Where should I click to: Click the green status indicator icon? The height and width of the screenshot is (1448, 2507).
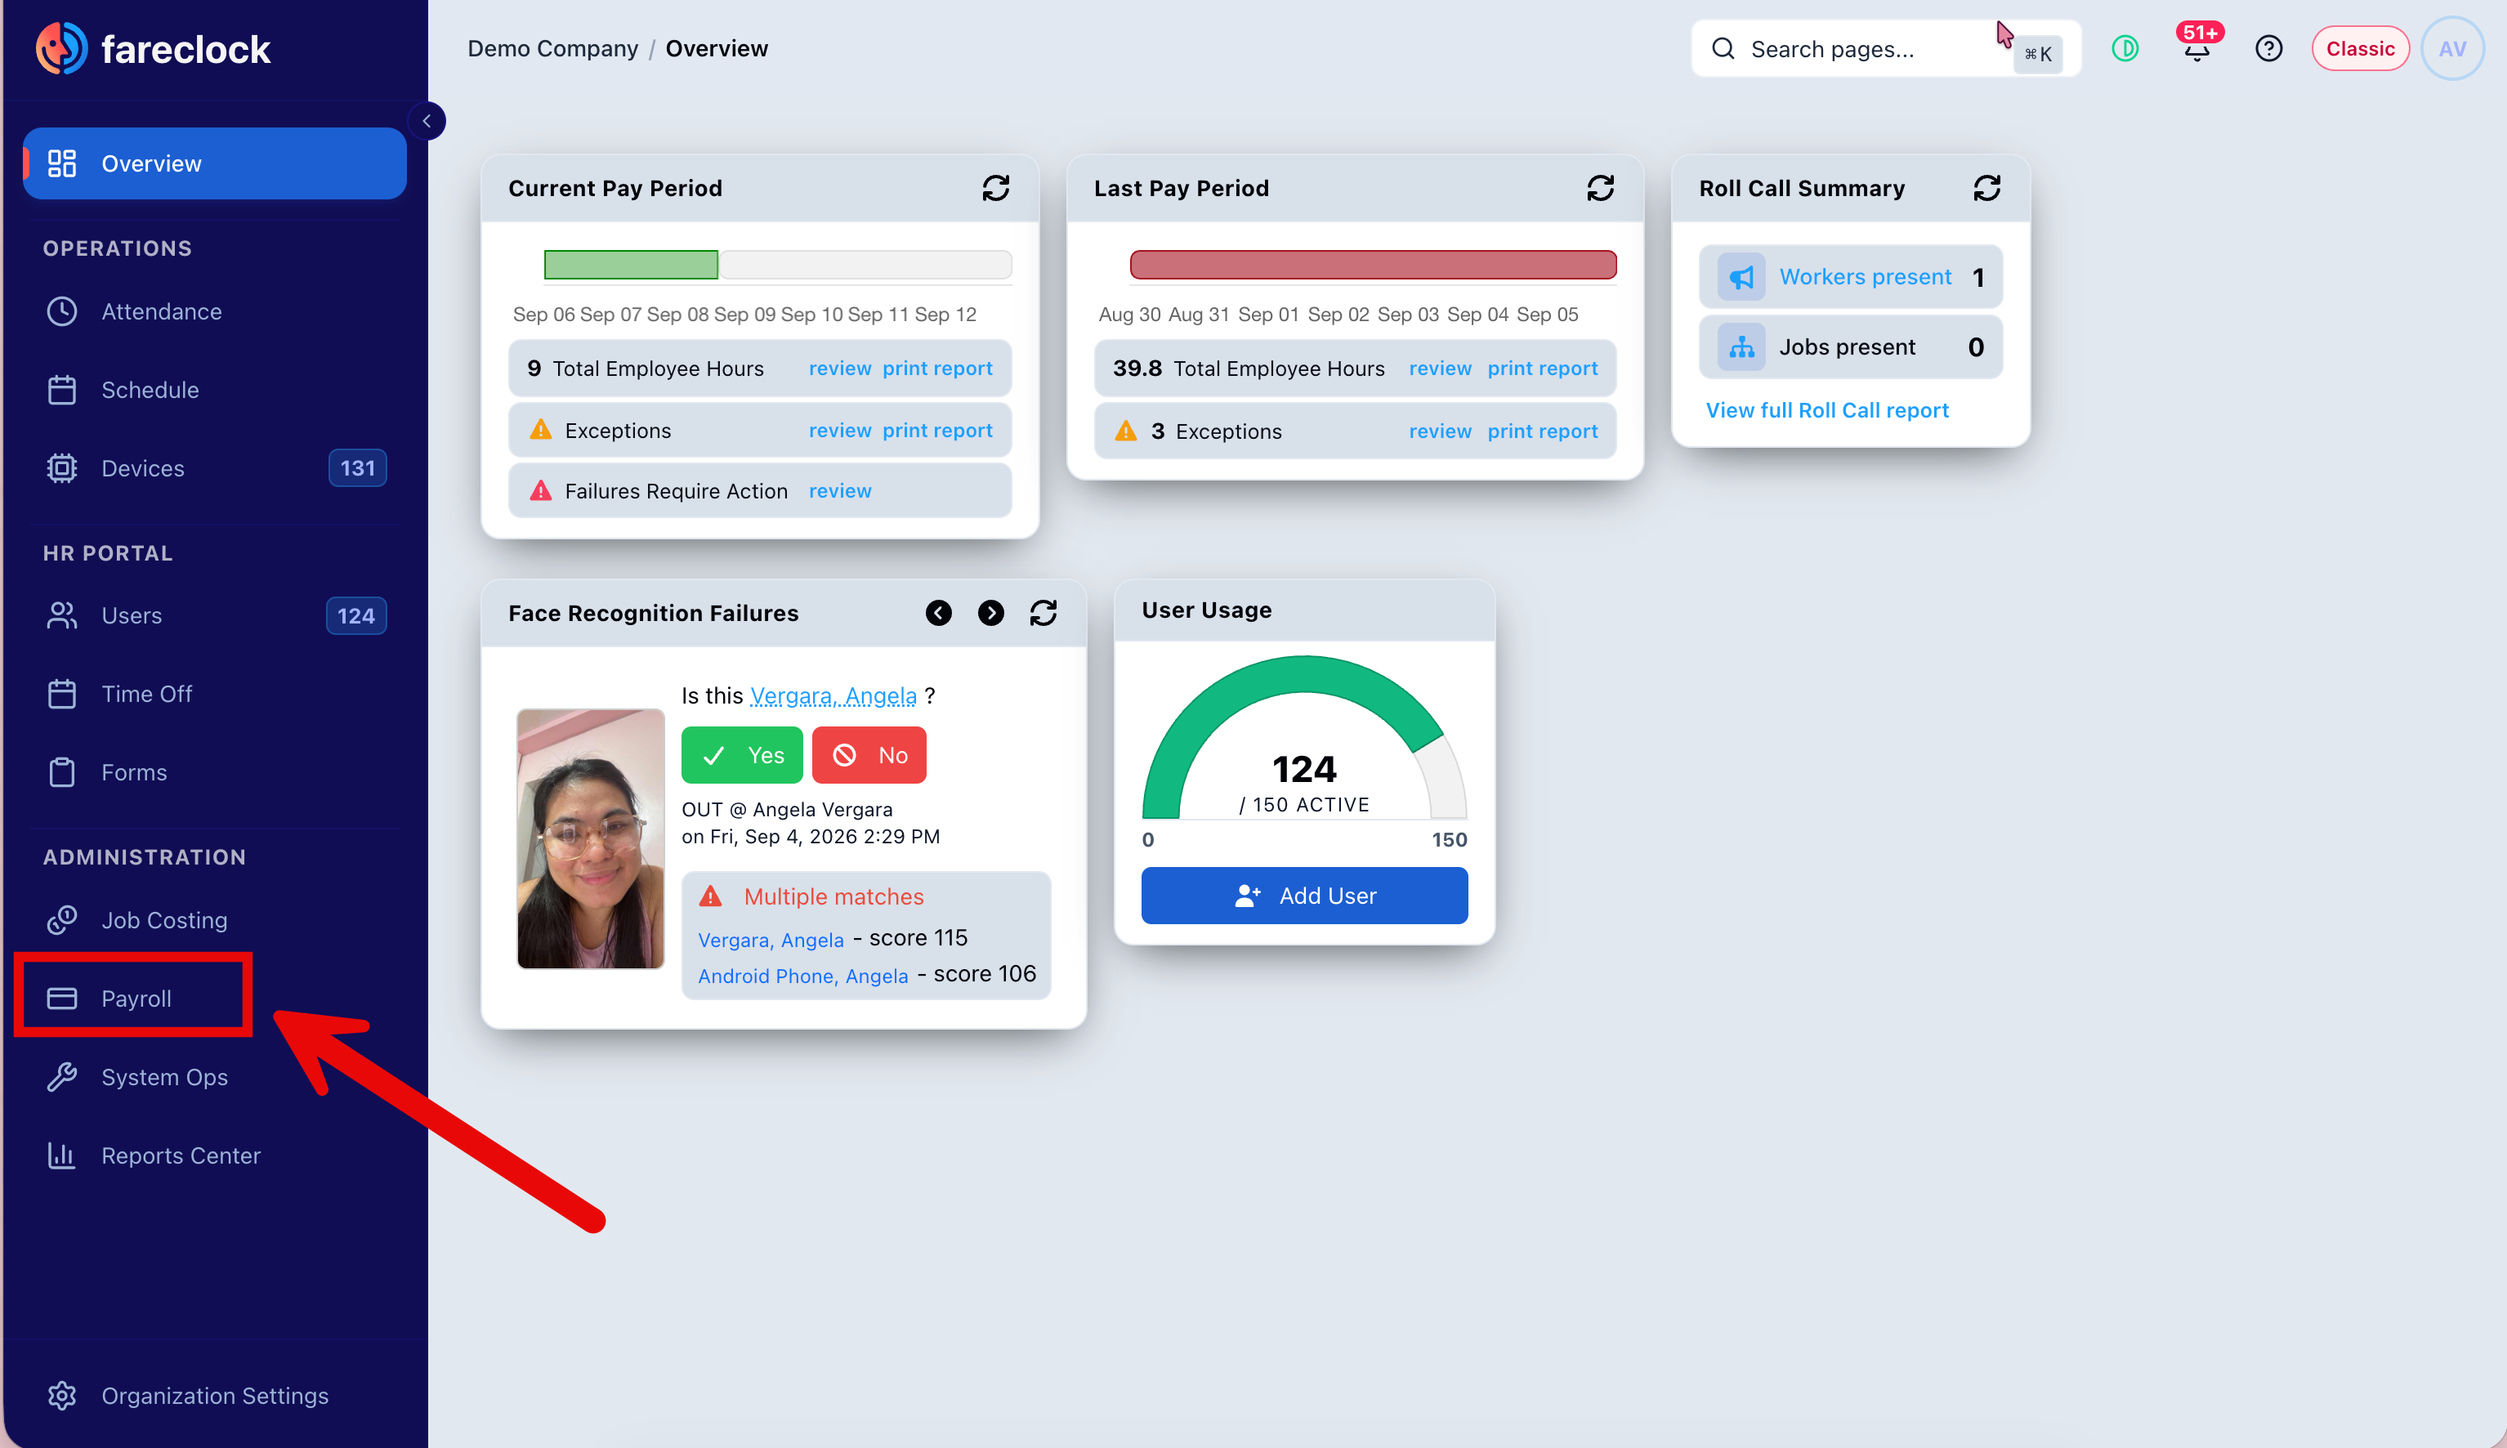(x=2125, y=47)
